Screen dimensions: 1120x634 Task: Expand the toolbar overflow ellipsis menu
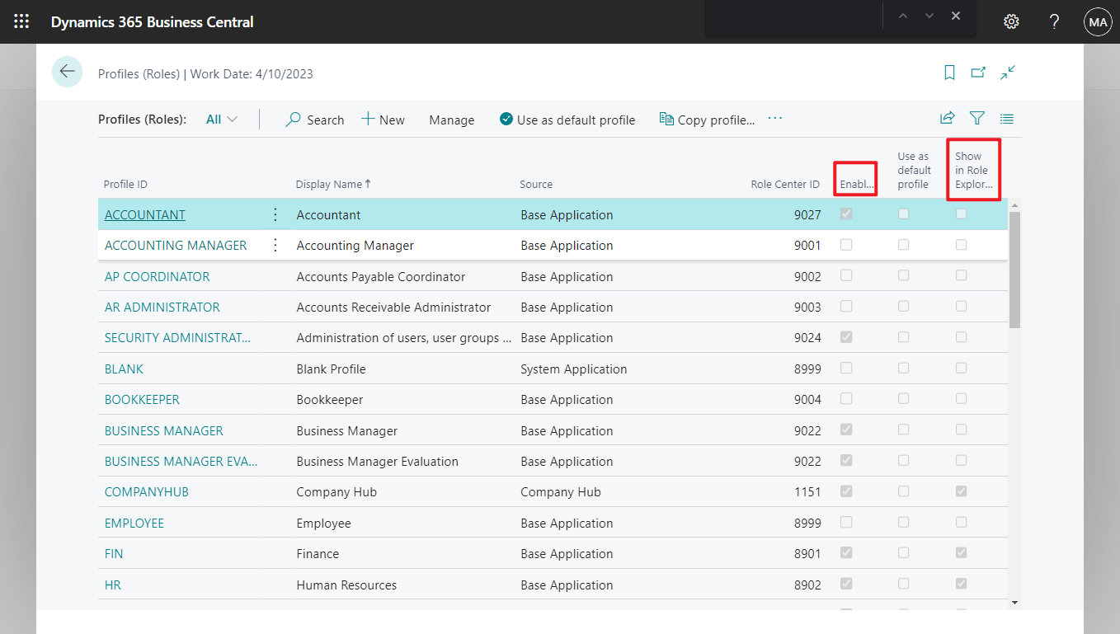[x=774, y=118]
